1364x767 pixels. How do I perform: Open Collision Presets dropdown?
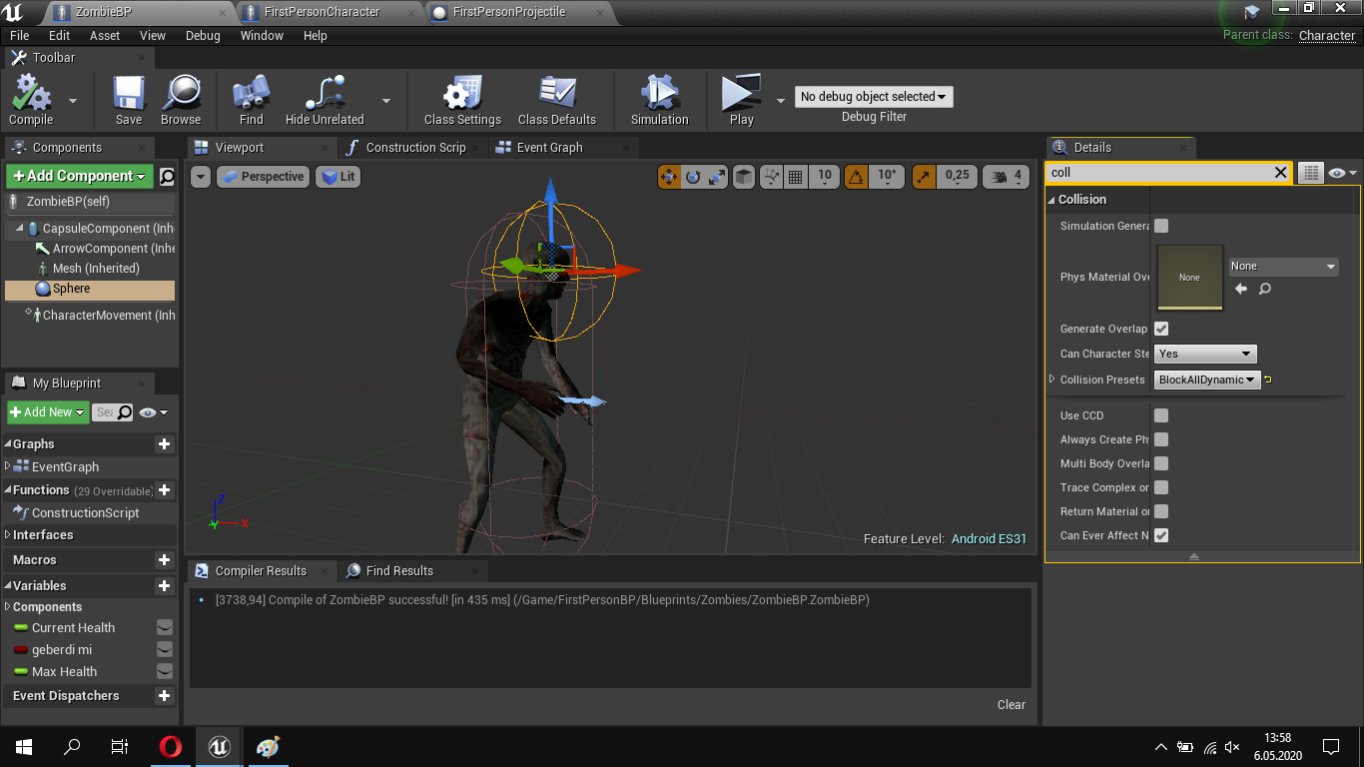coord(1207,380)
